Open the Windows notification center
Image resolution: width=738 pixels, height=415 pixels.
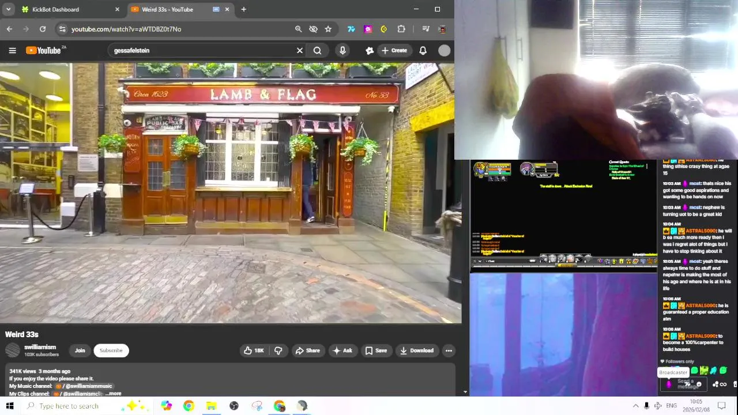[721, 406]
